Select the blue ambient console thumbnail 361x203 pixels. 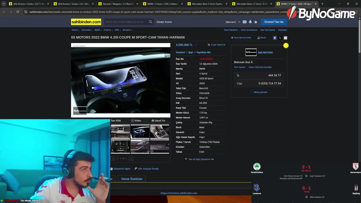140,131
